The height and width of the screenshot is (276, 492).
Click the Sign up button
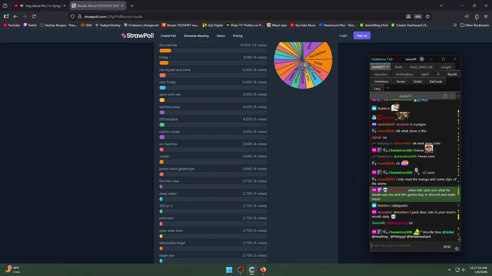(x=362, y=36)
